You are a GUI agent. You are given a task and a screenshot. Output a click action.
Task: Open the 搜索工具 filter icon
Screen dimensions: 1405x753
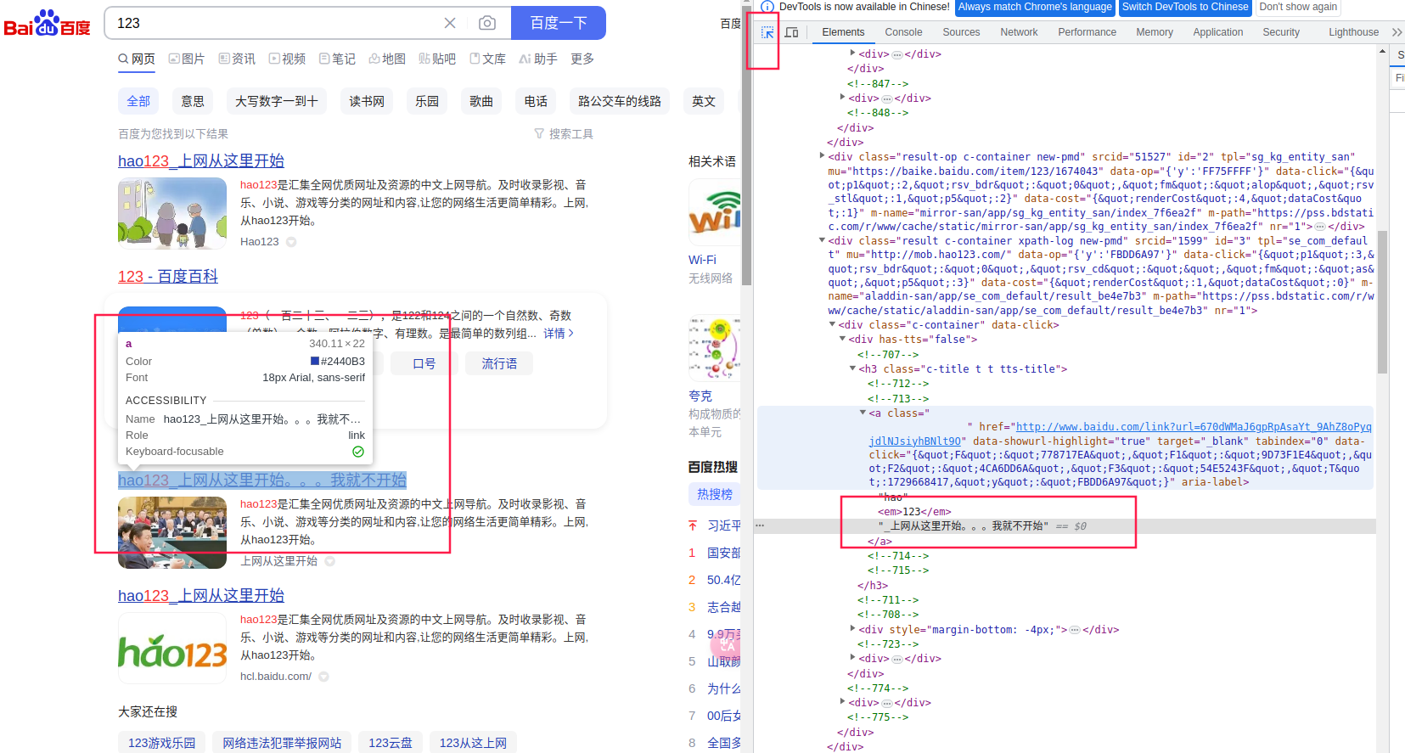[x=539, y=134]
